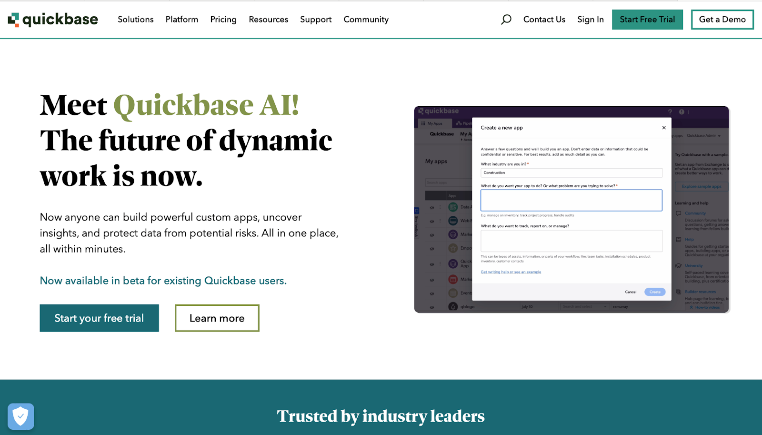The height and width of the screenshot is (435, 762).
Task: Click the apps grid icon beside My Apps
Action: click(423, 123)
